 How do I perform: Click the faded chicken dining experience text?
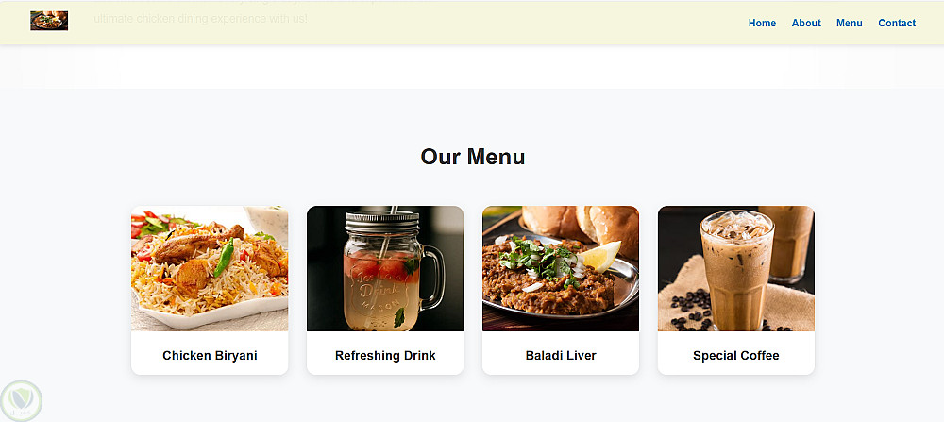[200, 19]
